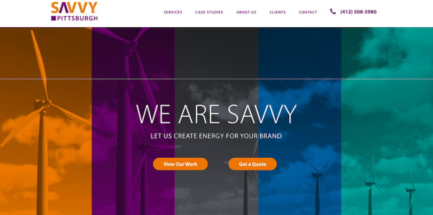Call the (412) 508-5980 phone link
The image size is (433, 215).
point(359,12)
